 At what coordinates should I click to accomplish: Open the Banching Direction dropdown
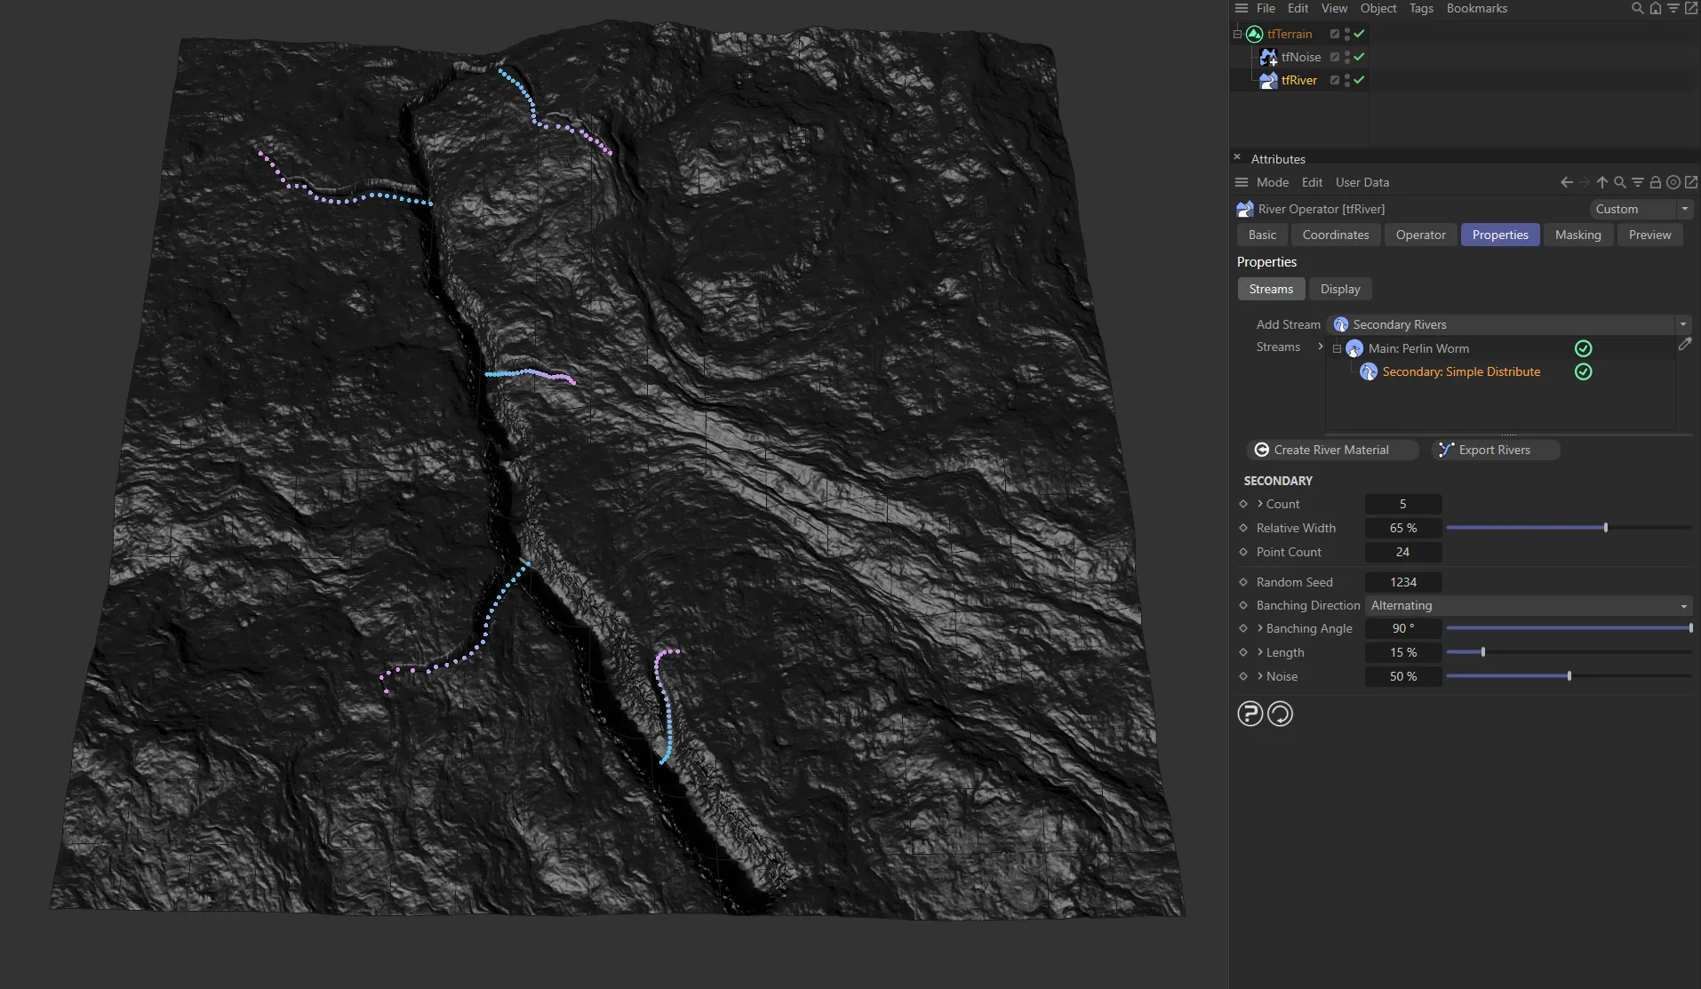(x=1528, y=605)
